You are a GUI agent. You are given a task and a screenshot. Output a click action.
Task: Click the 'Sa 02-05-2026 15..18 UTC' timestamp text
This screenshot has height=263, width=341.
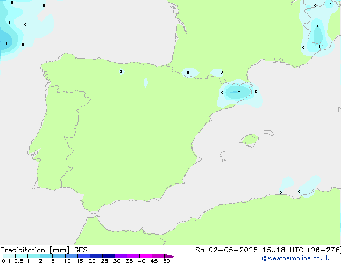(x=249, y=250)
